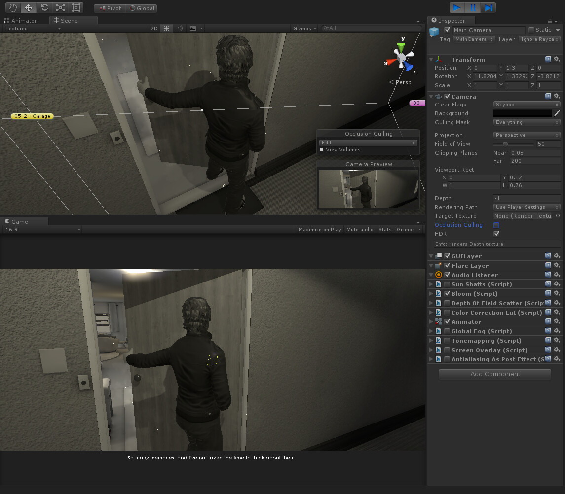Disable the HDR checkbox
Viewport: 565px width, 494px height.
coord(496,234)
